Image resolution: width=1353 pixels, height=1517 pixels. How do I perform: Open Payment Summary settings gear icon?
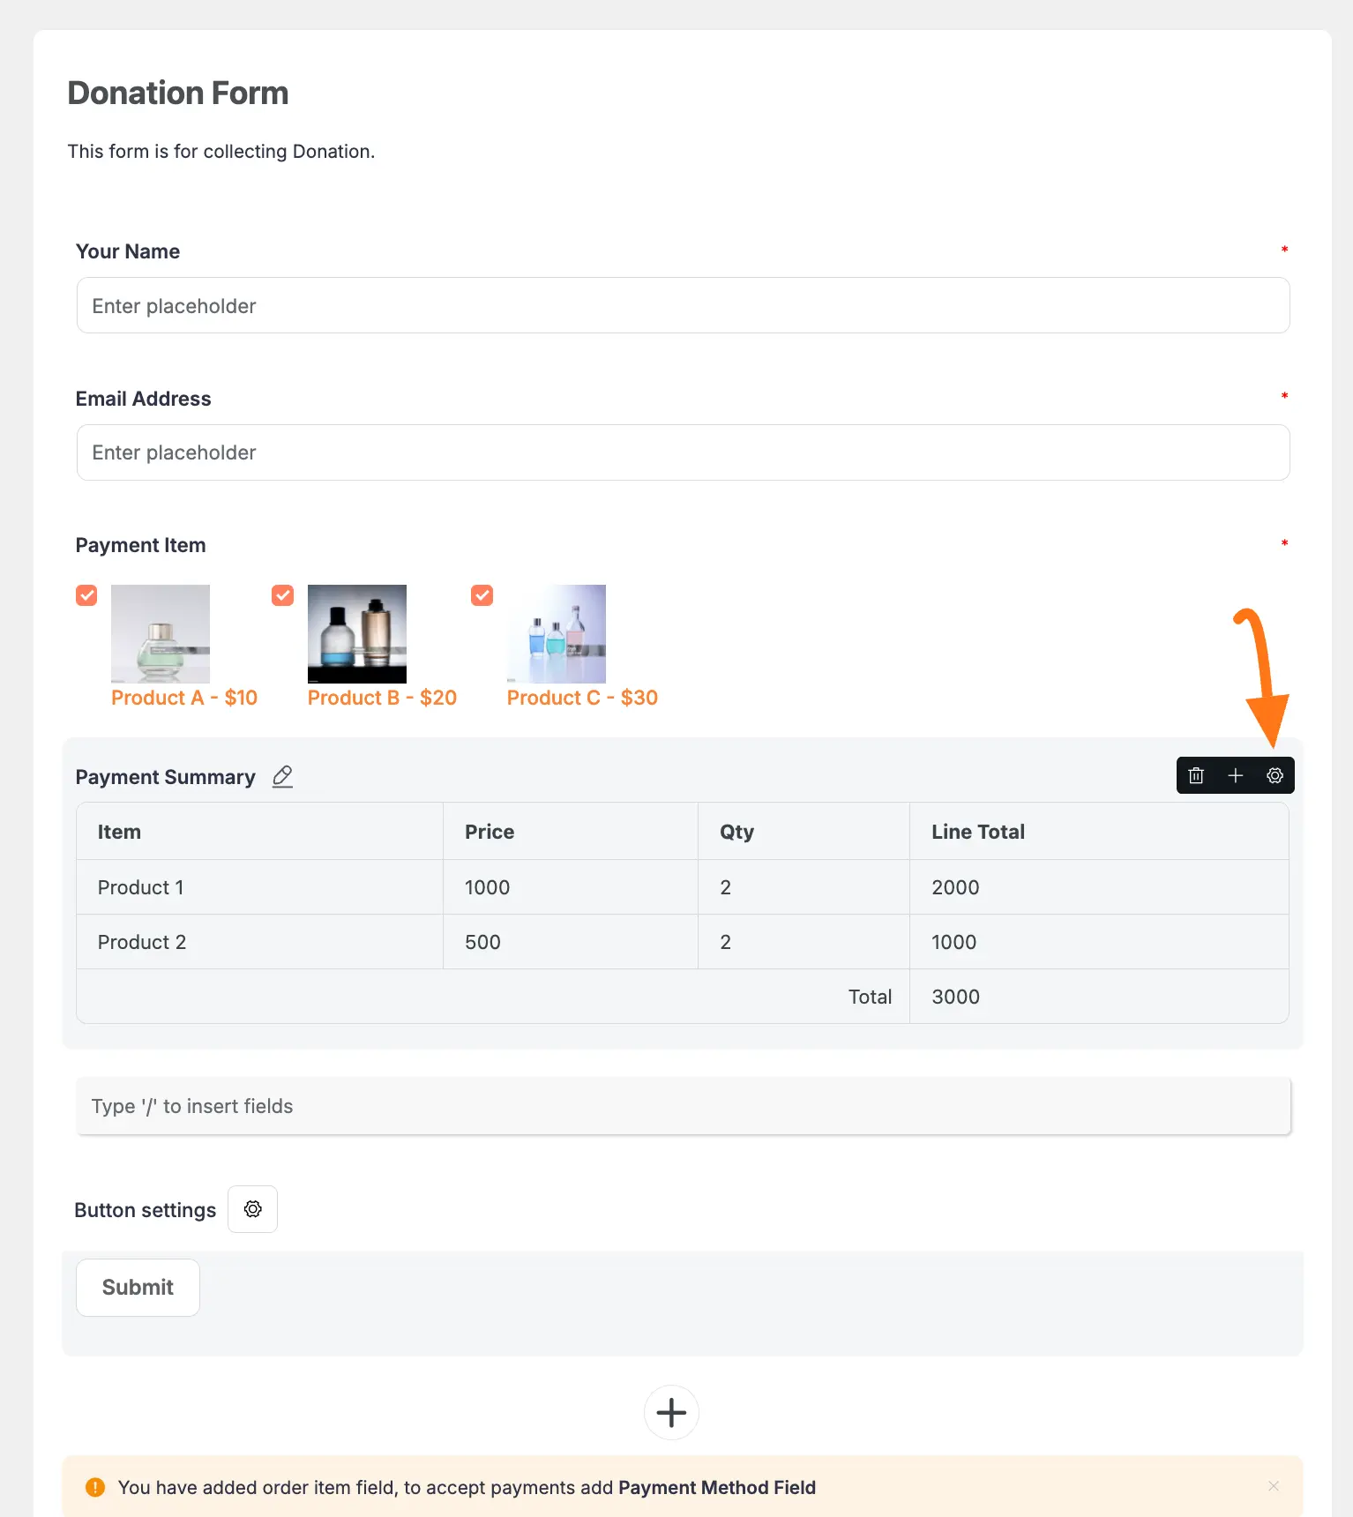[1275, 775]
